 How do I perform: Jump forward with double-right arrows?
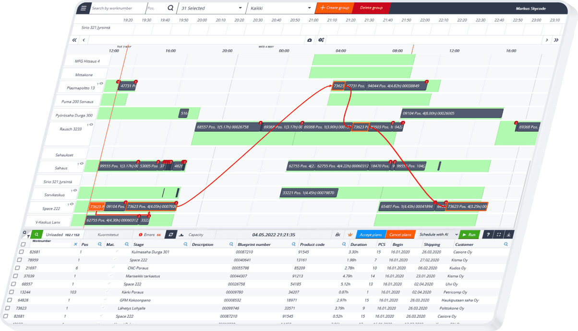556,40
